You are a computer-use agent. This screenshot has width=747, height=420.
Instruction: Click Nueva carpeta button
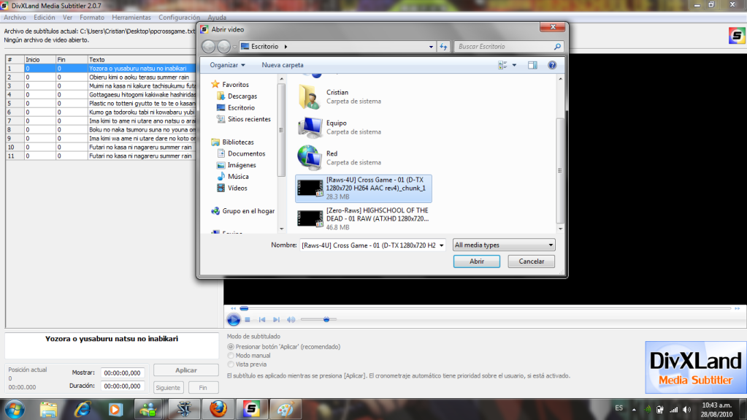pyautogui.click(x=282, y=65)
